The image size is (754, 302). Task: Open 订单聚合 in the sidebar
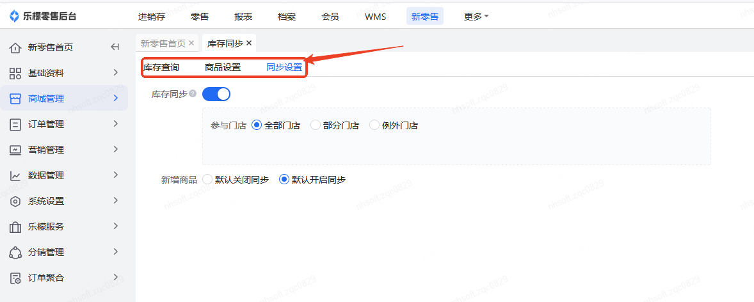pyautogui.click(x=64, y=278)
